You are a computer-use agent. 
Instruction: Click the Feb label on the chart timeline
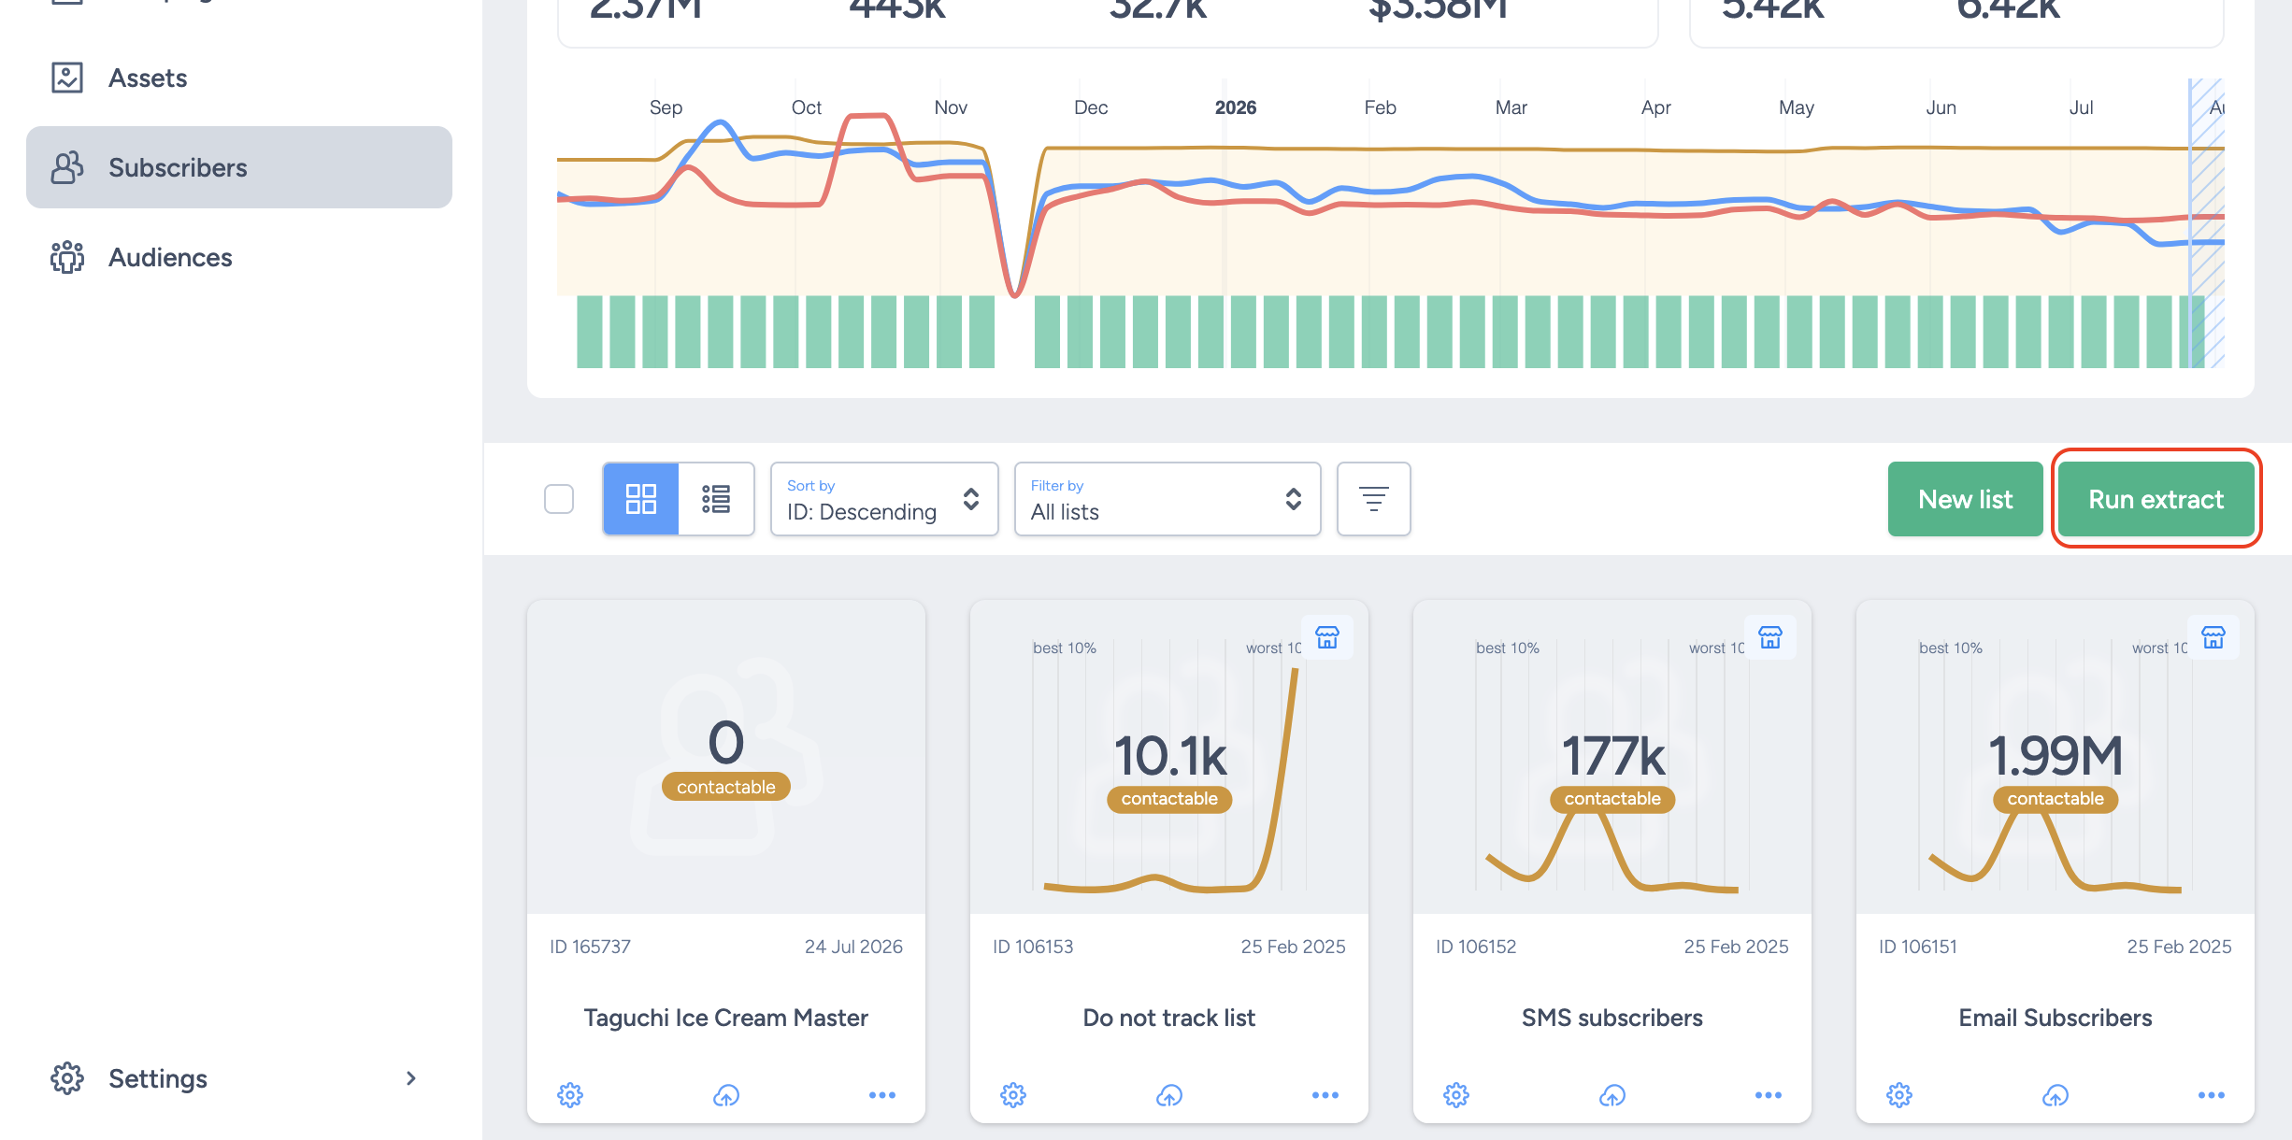(1380, 107)
